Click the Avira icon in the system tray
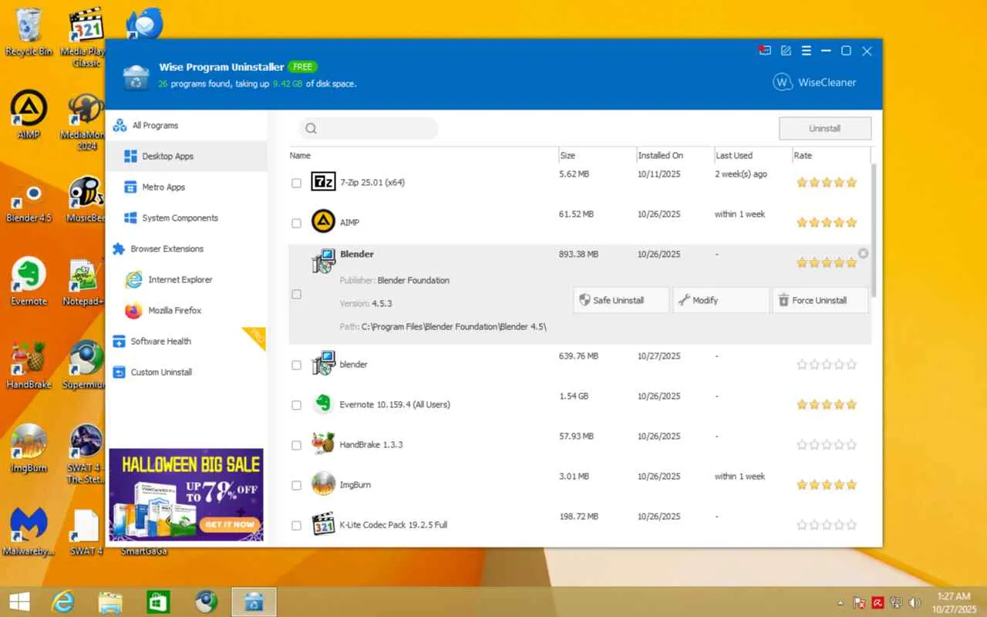Screen dimensions: 987x617 (x=878, y=602)
